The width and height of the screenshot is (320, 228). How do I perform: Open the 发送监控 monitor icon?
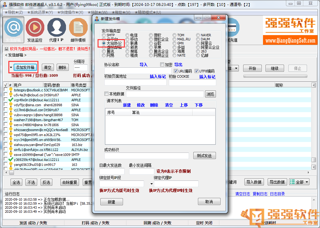pos(35,30)
